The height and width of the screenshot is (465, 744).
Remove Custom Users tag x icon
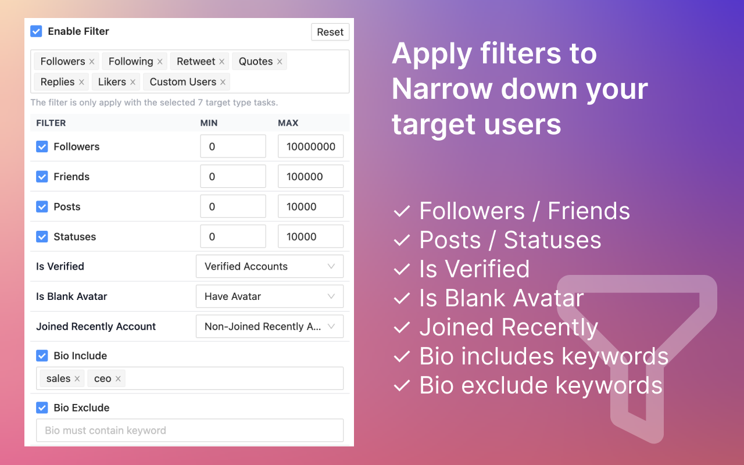point(223,82)
